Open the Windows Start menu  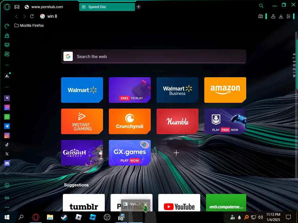tap(7, 217)
